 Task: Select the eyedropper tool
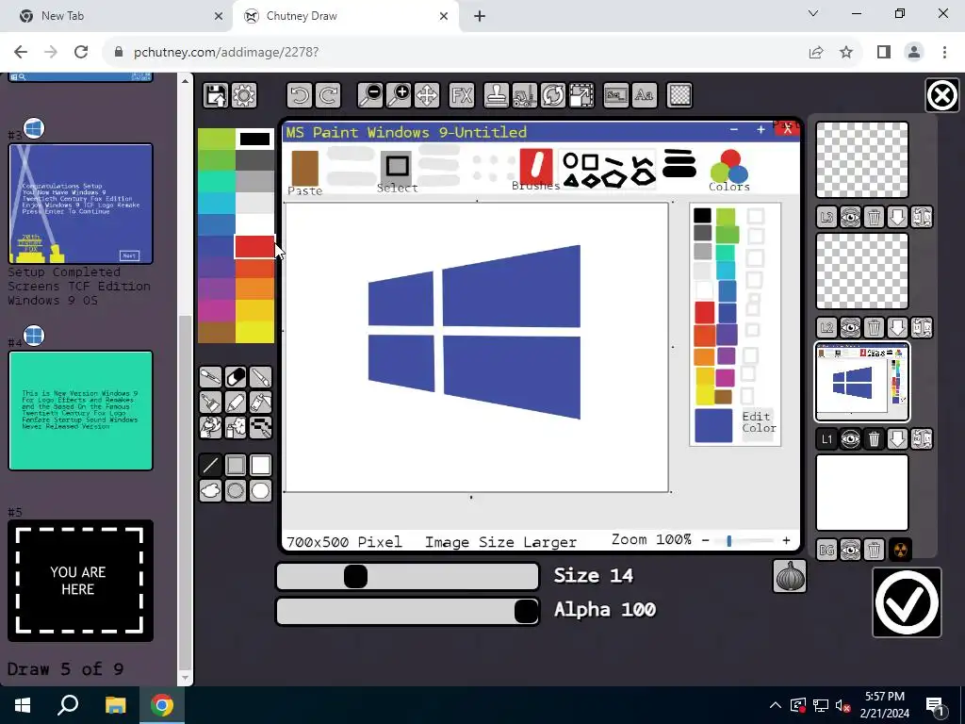click(x=210, y=377)
